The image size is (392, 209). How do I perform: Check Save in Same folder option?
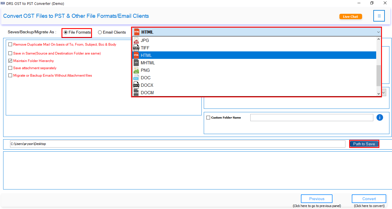coord(10,53)
